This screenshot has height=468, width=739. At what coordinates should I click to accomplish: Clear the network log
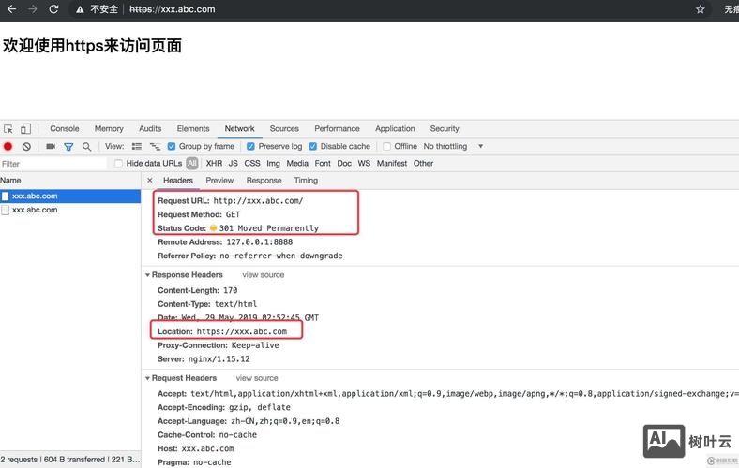[26, 147]
